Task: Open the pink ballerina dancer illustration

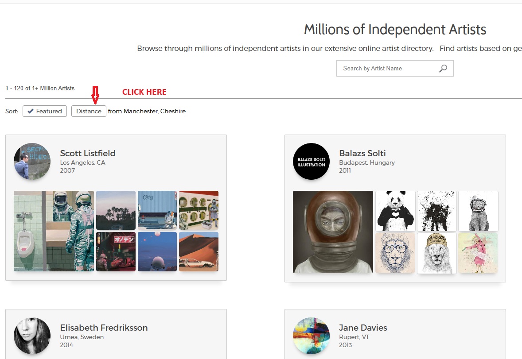Action: coord(478,253)
